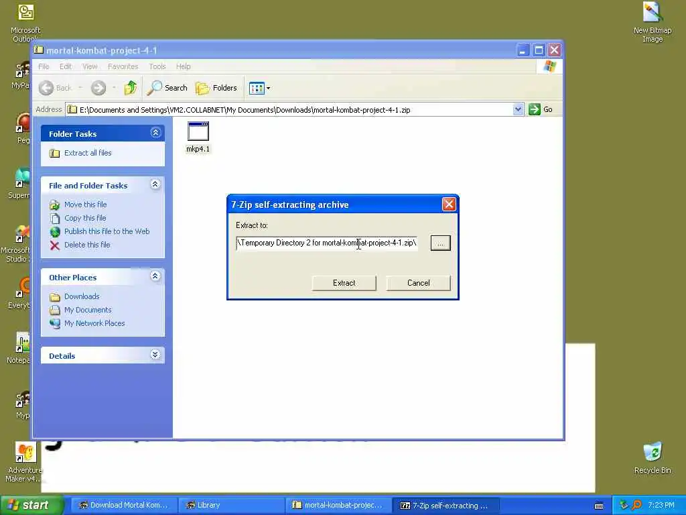The image size is (686, 515).
Task: Open the File menu
Action: pos(44,66)
